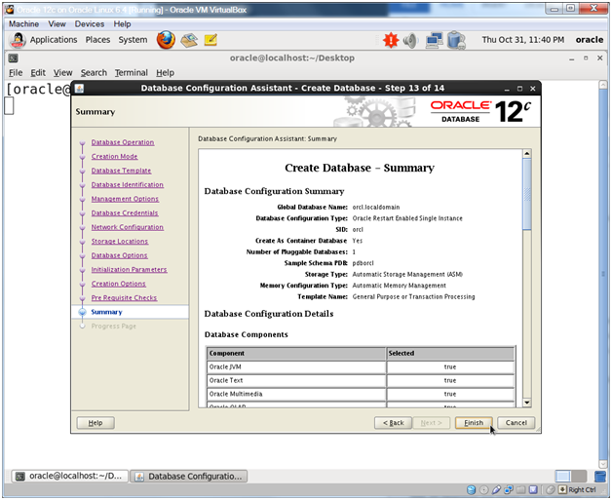Screen dimensions: 612x500
Task: Click the Finish button
Action: 473,423
